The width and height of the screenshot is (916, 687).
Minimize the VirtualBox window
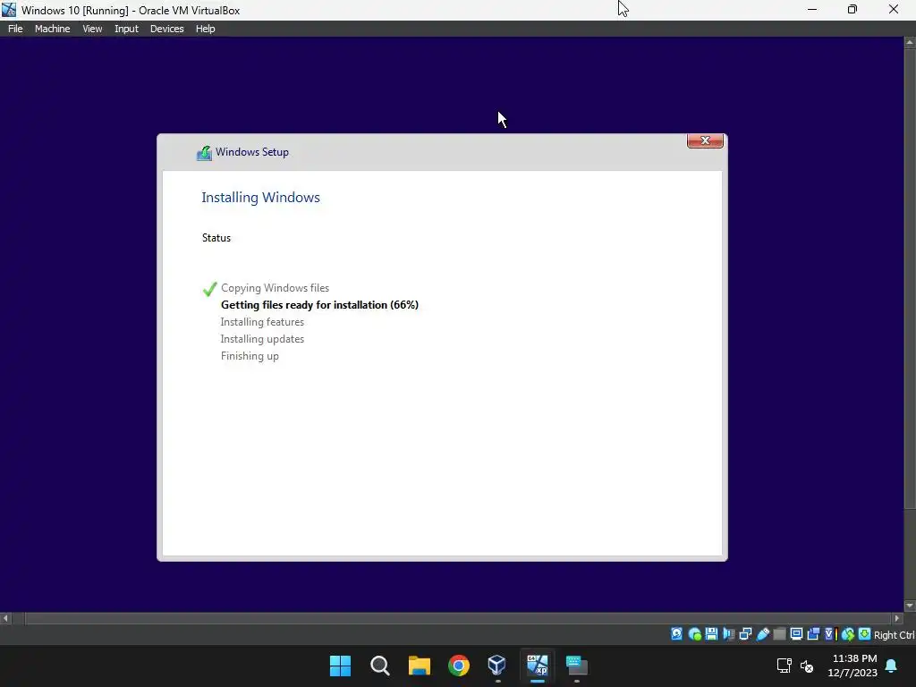(x=812, y=9)
